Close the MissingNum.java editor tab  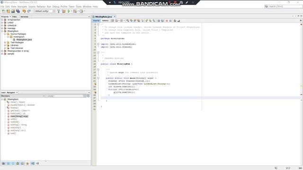point(115,17)
